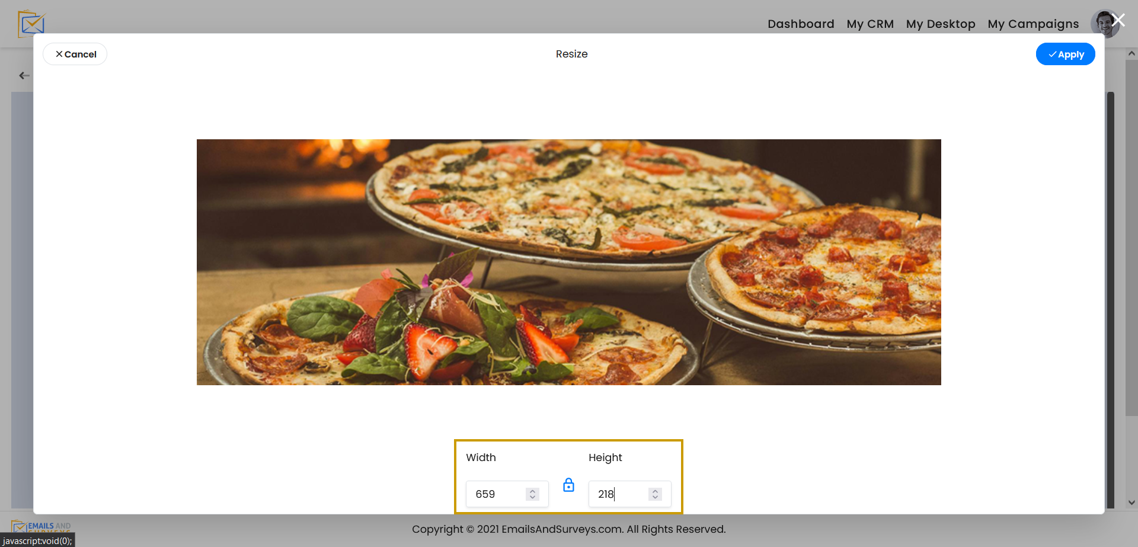This screenshot has height=547, width=1138.
Task: Increase Width using the up stepper arrow
Action: pos(532,490)
